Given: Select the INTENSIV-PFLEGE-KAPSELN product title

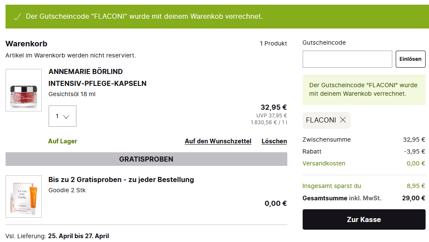Looking at the screenshot, I should 97,83.
